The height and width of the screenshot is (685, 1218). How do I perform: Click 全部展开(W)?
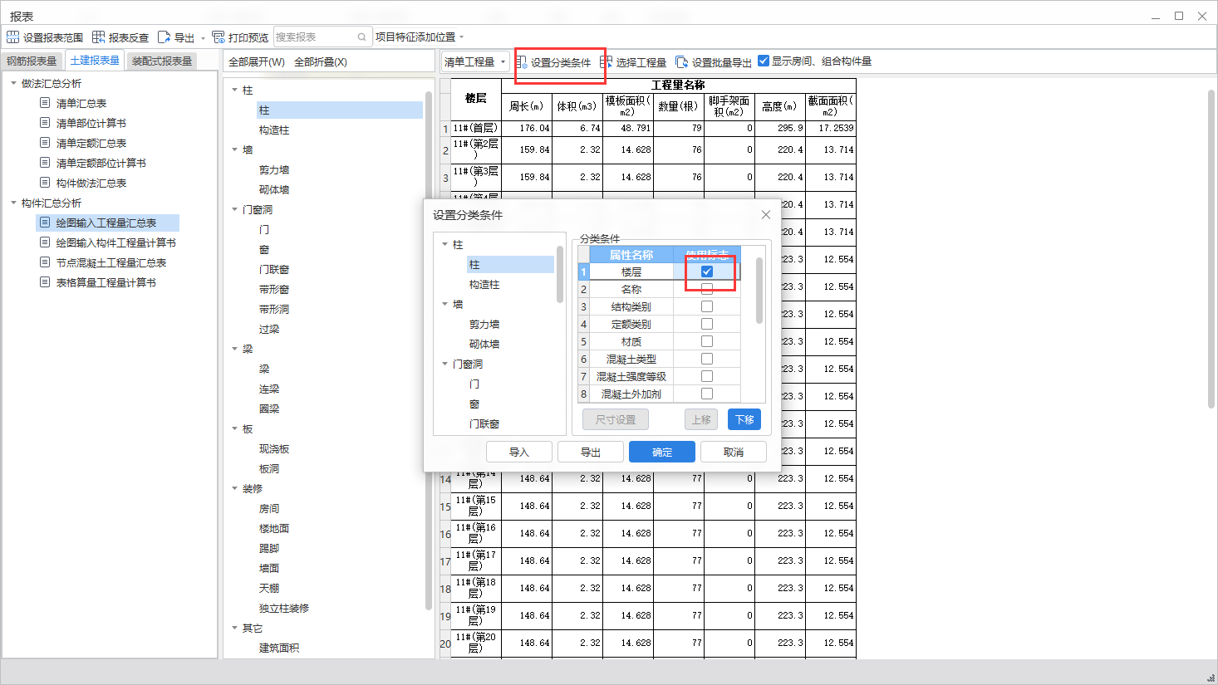257,62
